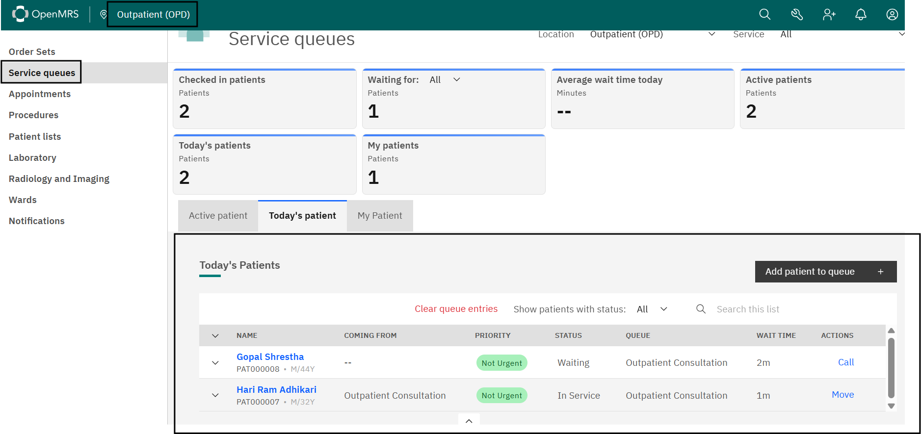Click Gopal Shrestha's Not Urgent tag
This screenshot has height=434, width=921.
501,363
